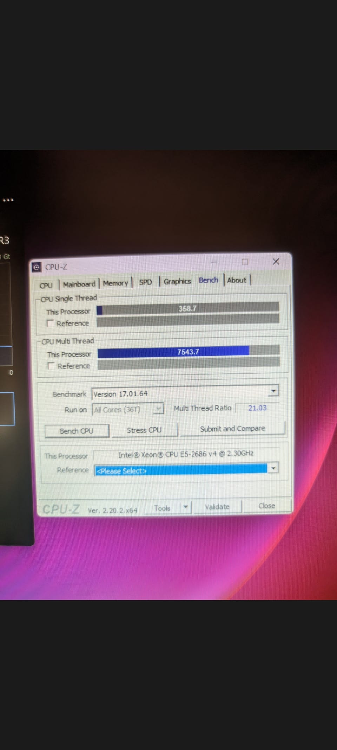Expand the Reference processor Please Select dropdown
The width and height of the screenshot is (337, 750).
pos(273,468)
